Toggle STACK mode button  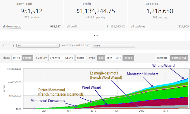pos(129,58)
